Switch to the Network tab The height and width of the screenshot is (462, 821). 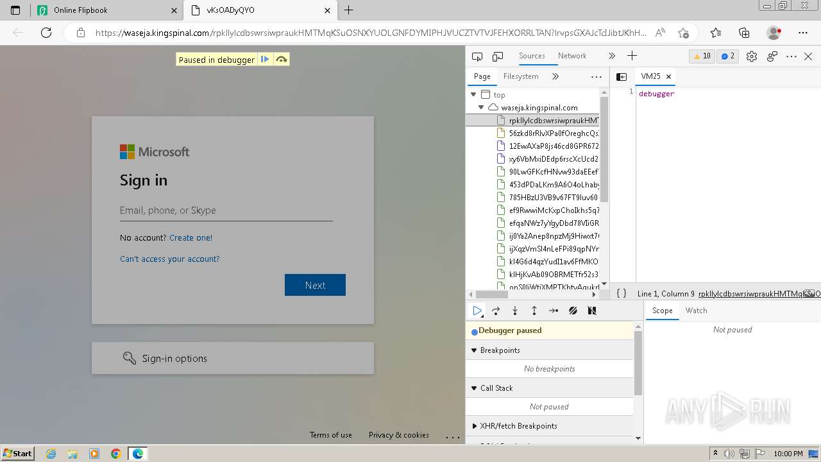coord(572,56)
